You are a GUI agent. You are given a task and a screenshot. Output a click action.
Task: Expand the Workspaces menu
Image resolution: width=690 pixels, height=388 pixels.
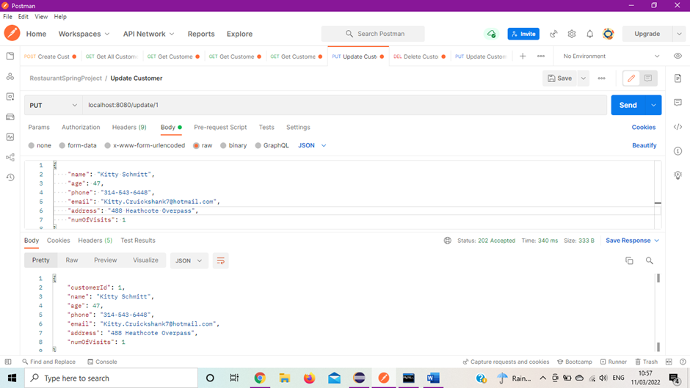click(x=84, y=34)
